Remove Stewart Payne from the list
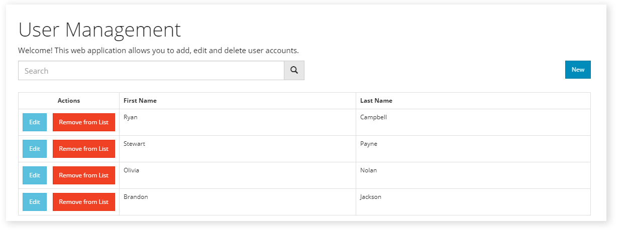627x236 pixels. [83, 149]
